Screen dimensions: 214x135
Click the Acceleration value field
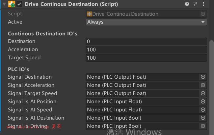pos(146,50)
